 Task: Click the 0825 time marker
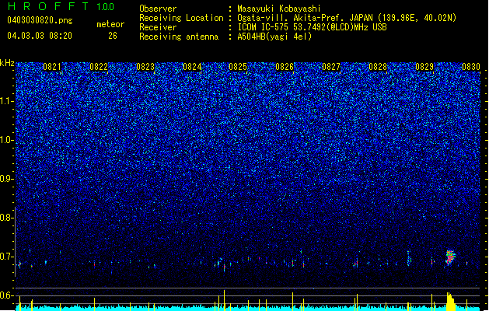(238, 67)
